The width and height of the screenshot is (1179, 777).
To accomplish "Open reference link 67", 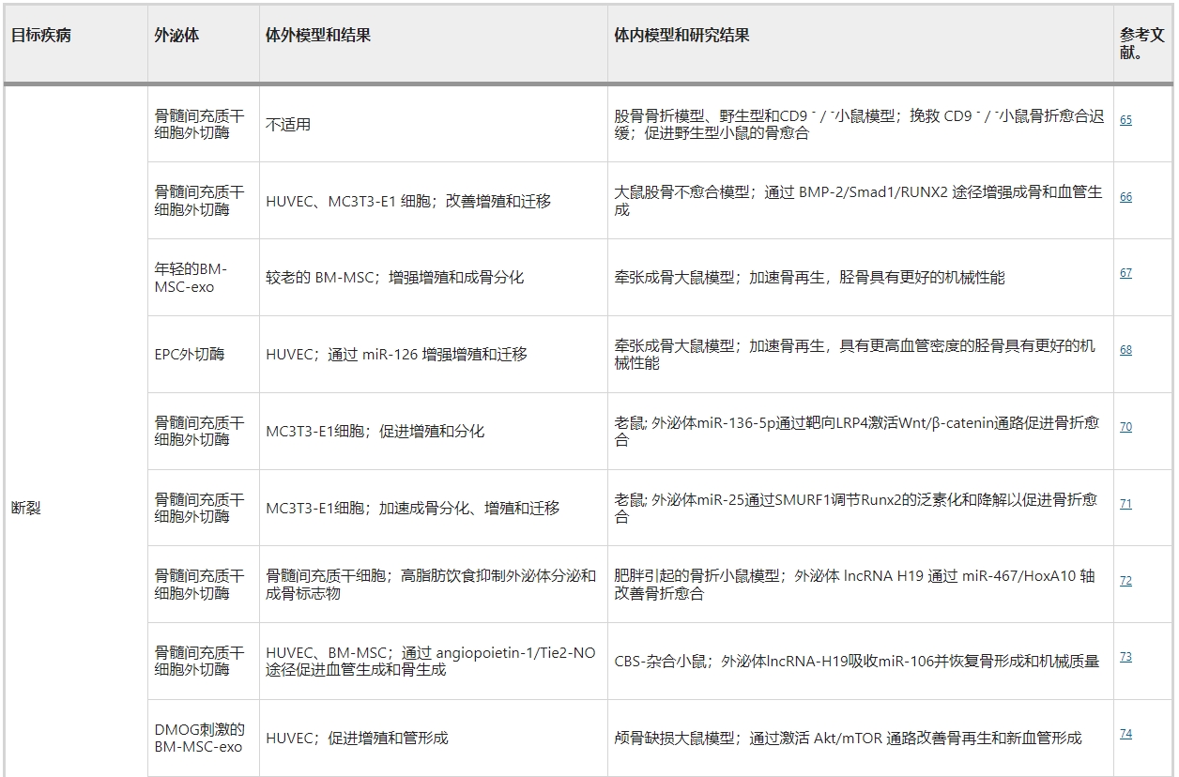I will [x=1125, y=271].
